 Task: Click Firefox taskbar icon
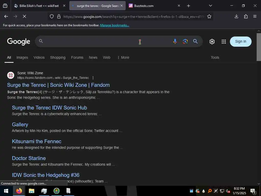pos(19,191)
